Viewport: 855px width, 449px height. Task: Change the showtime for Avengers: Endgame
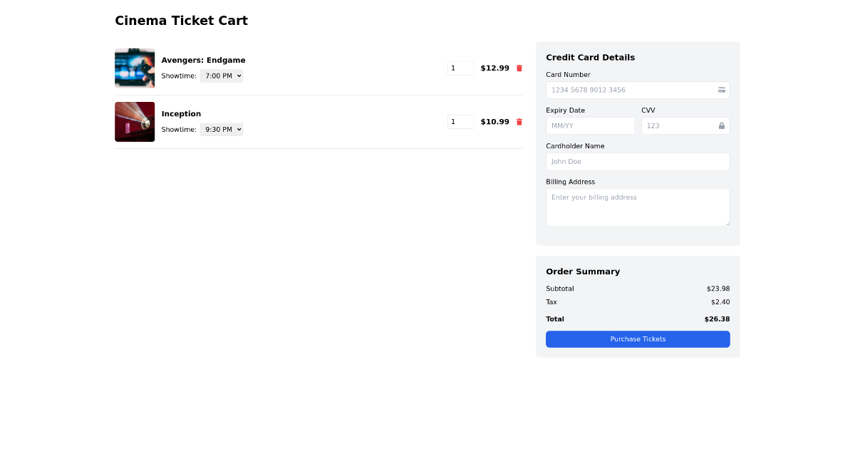tap(221, 76)
